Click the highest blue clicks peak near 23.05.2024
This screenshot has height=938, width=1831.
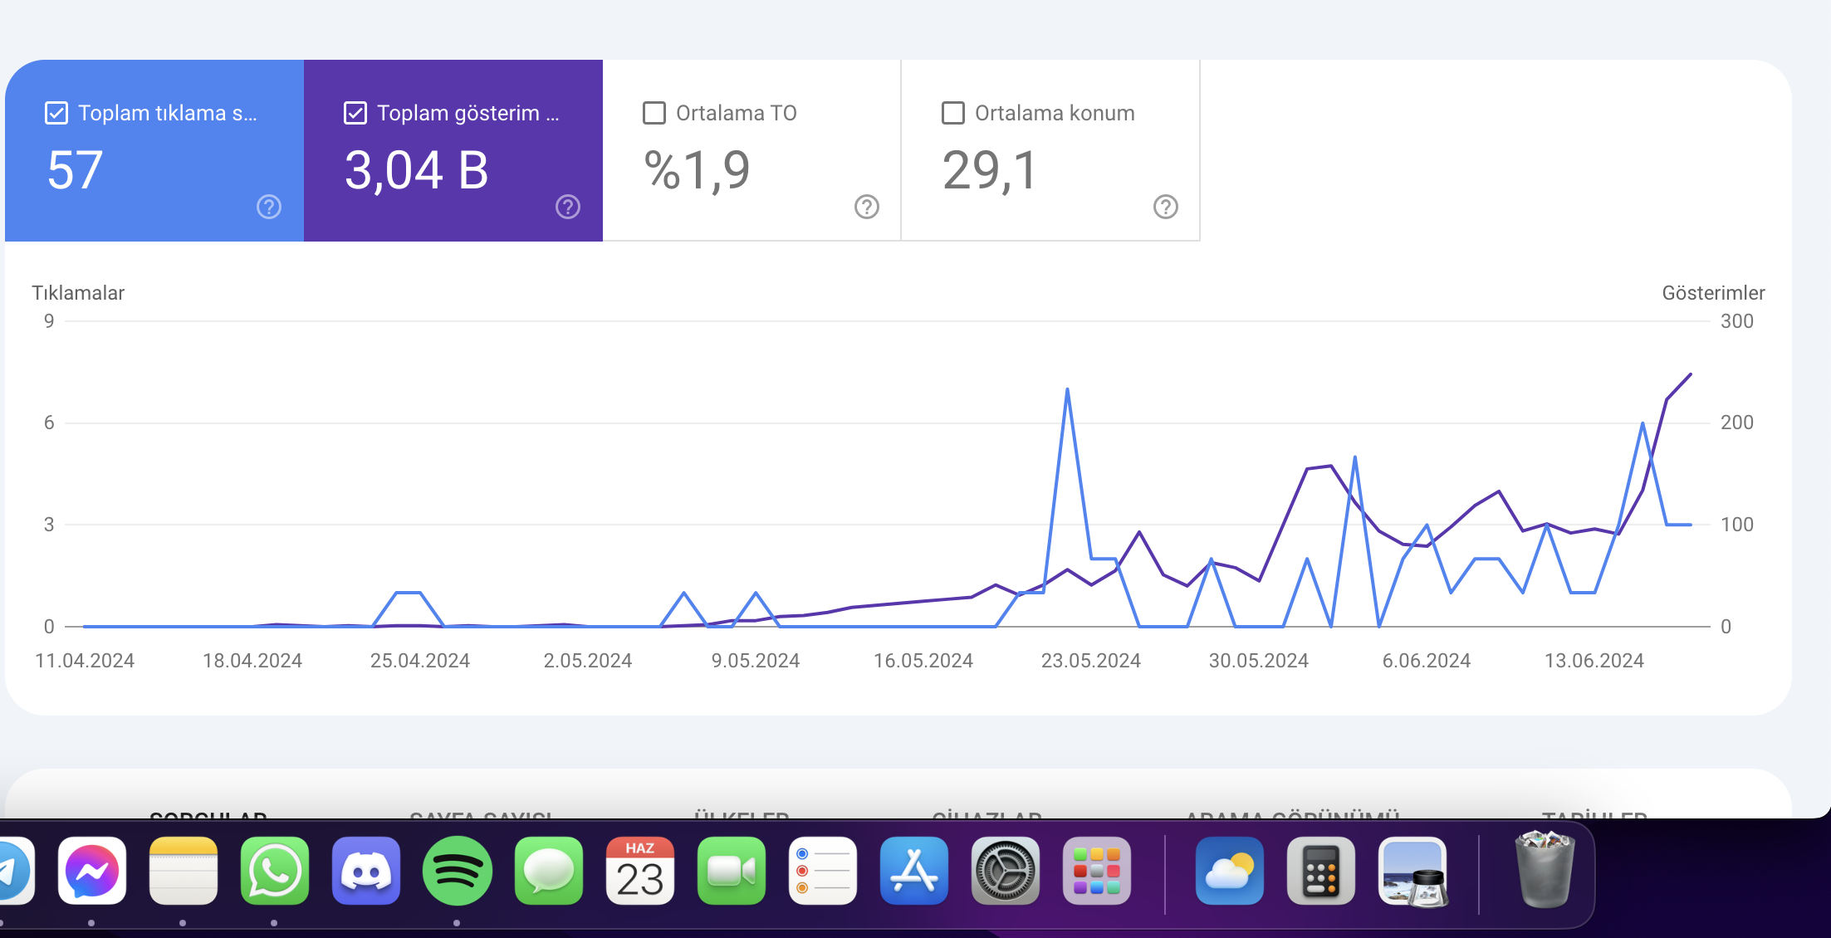(x=1067, y=389)
